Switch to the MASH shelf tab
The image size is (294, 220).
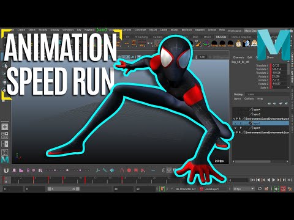point(207,37)
